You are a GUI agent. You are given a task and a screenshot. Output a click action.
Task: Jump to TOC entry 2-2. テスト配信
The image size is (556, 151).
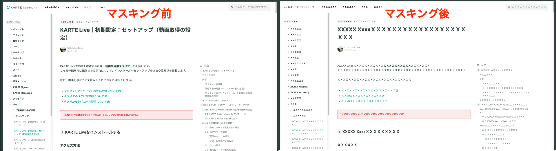pyautogui.click(x=213, y=145)
